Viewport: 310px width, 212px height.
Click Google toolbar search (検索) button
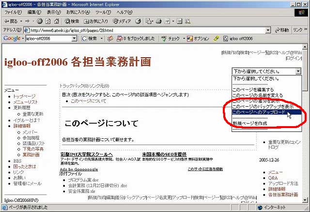[x=89, y=38]
